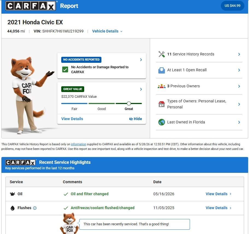Open No Accidents Reported card chevron
The width and height of the screenshot is (249, 234).
pos(141,60)
